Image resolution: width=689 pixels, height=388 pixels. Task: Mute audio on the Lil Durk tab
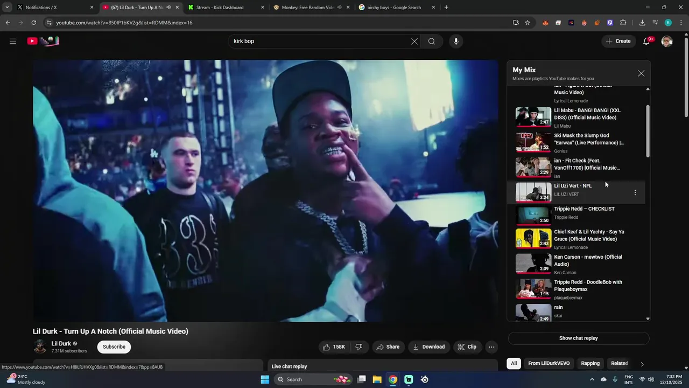pyautogui.click(x=168, y=8)
